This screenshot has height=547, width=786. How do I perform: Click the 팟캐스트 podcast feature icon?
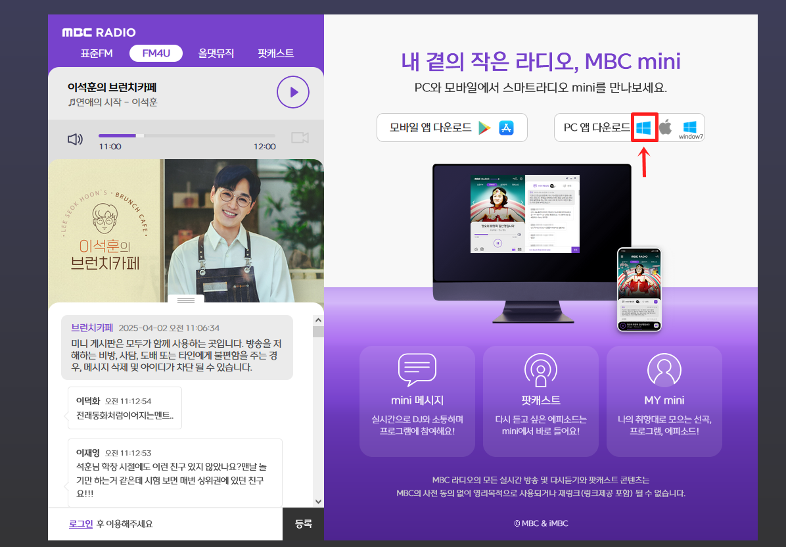[540, 370]
